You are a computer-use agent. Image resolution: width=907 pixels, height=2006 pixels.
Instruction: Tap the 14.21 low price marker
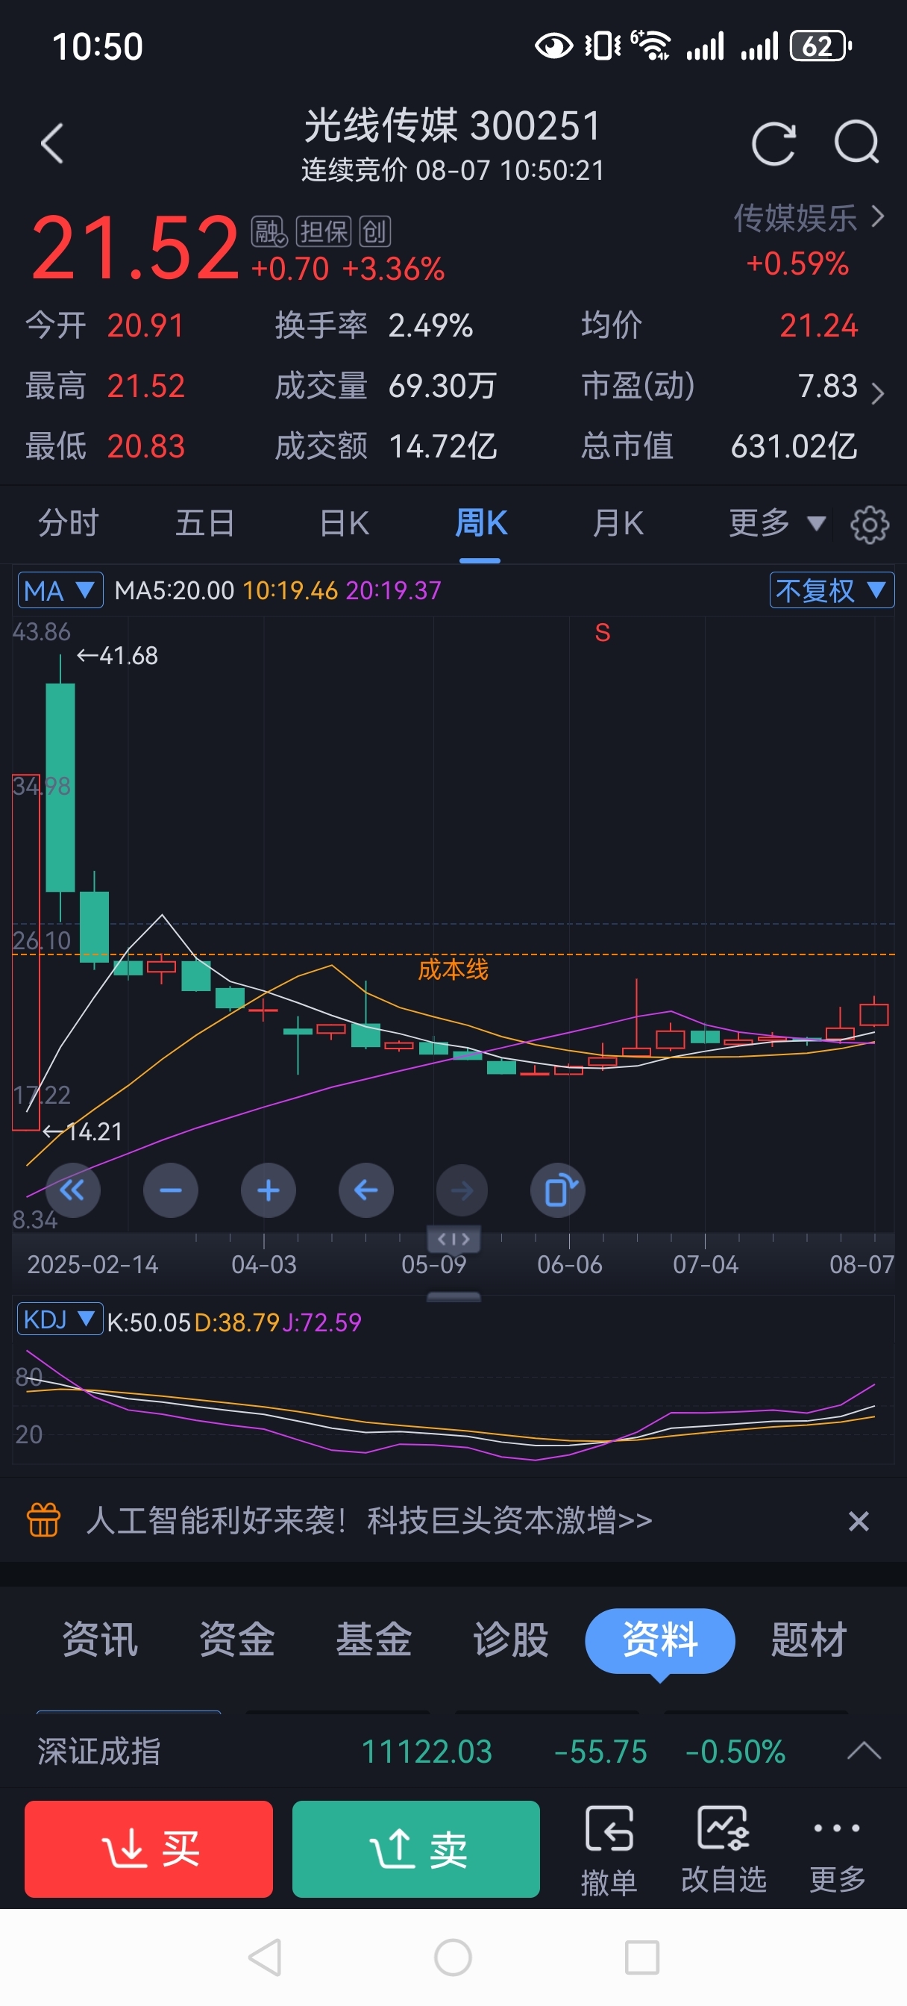(x=83, y=1131)
